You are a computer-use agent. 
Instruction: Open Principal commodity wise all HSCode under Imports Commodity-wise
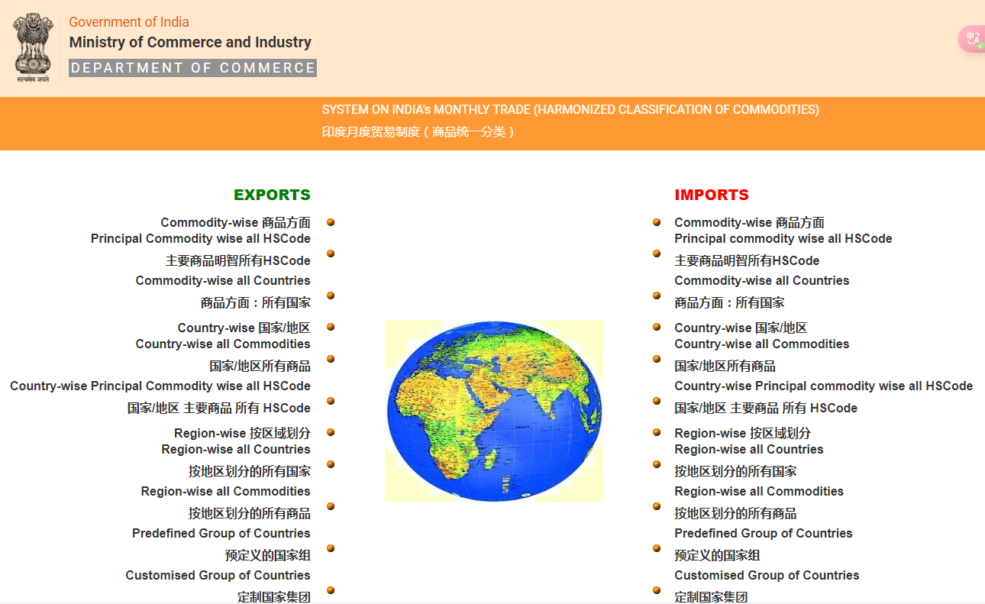click(783, 239)
